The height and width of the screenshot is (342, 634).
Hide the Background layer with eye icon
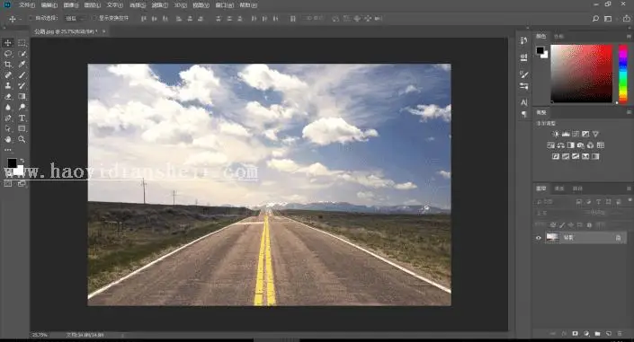tap(538, 238)
